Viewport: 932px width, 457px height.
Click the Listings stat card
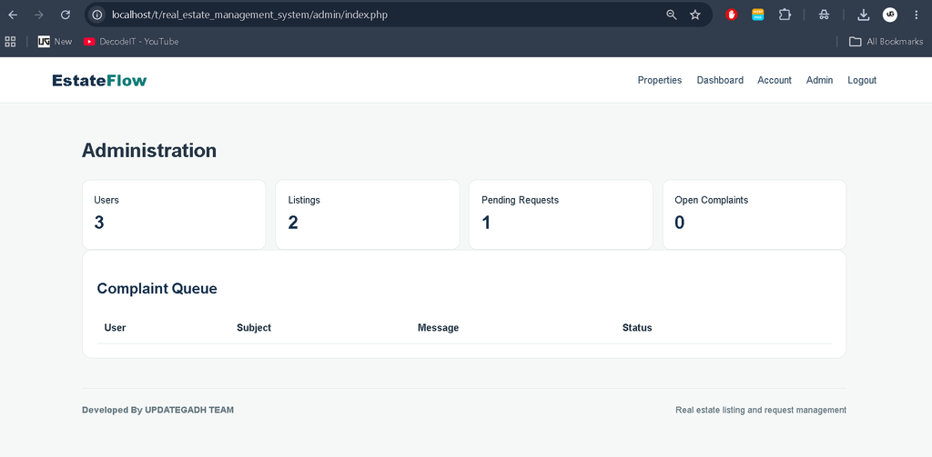point(368,214)
